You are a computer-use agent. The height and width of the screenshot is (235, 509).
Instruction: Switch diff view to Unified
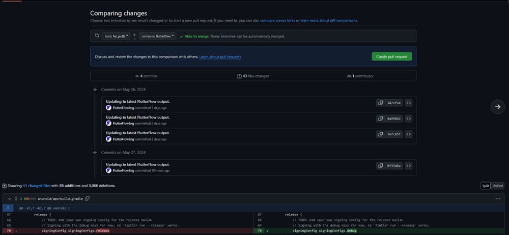(x=497, y=186)
